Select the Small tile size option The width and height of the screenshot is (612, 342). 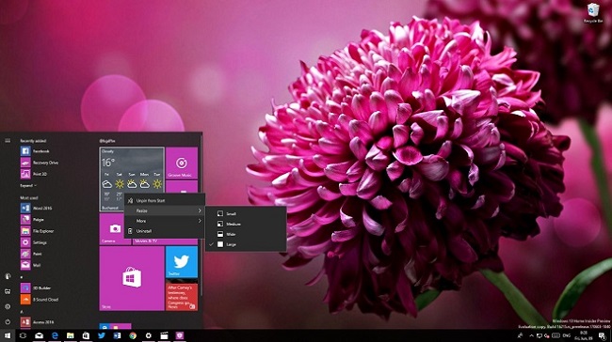[x=246, y=213]
